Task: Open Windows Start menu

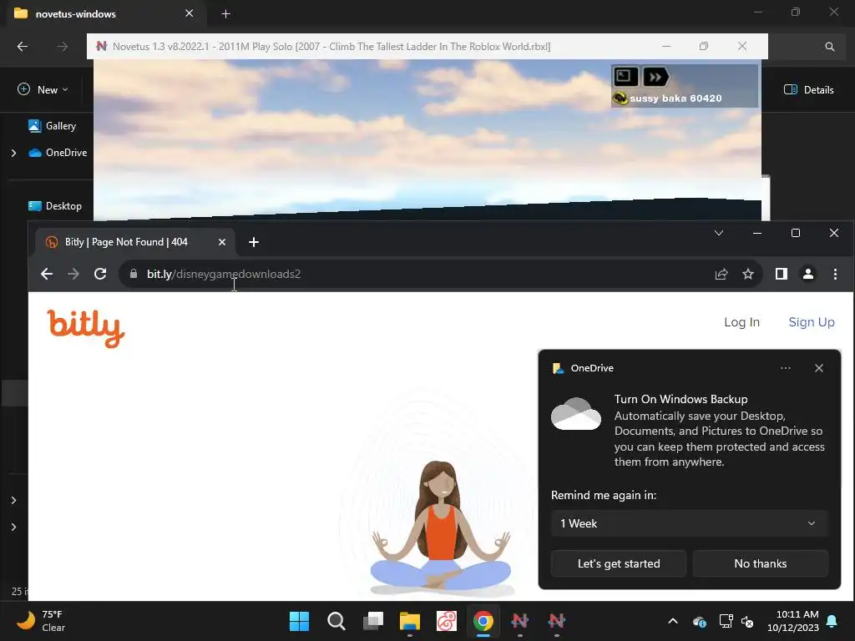Action: 299,621
